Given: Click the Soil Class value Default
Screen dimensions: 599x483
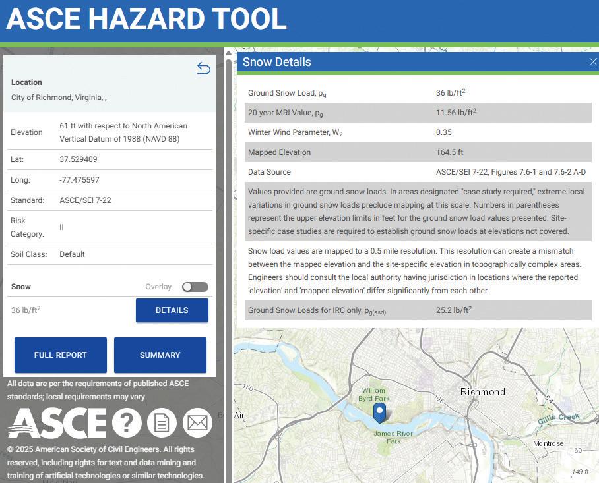Looking at the screenshot, I should (72, 254).
